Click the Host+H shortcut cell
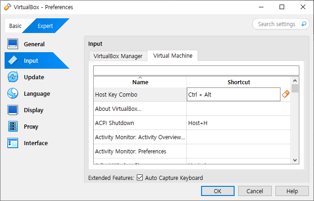The height and width of the screenshot is (201, 314). tap(239, 123)
